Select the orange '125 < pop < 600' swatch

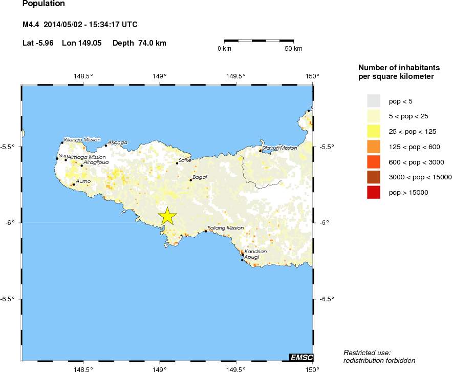pos(374,147)
